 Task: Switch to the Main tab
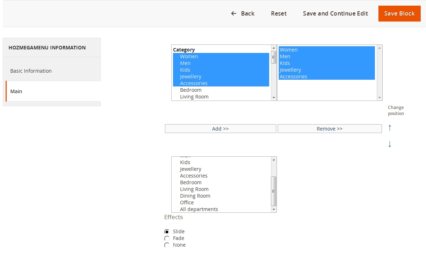coord(16,91)
